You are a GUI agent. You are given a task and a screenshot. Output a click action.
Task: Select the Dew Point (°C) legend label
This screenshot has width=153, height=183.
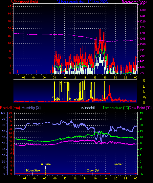coord(140,108)
